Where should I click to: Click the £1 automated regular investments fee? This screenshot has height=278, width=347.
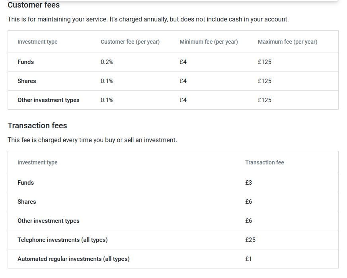click(248, 259)
